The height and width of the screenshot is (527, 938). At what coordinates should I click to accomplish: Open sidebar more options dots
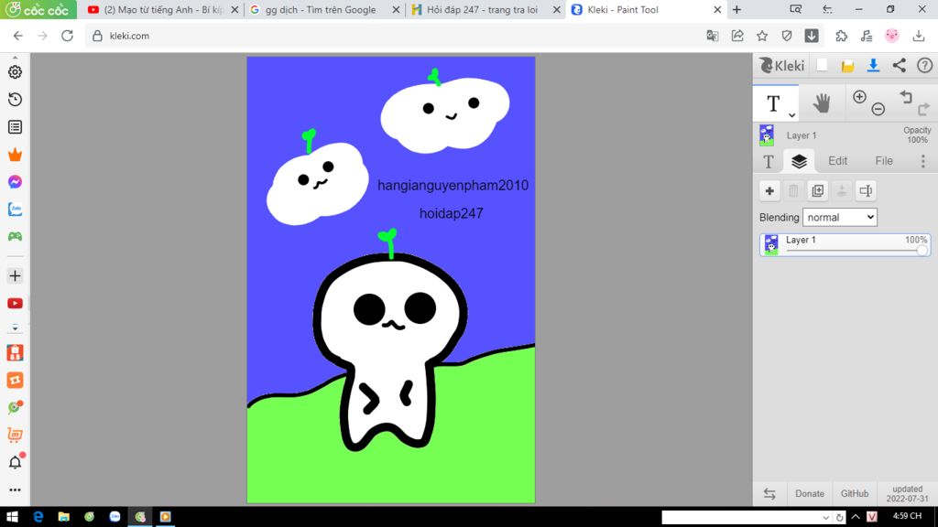point(15,490)
